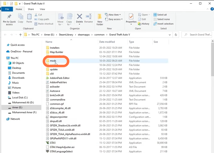Select Quick access in navigation pane
The width and height of the screenshot is (214, 153).
[x=18, y=45]
